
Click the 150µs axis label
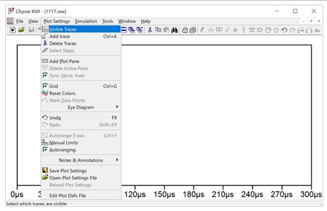[x=164, y=195]
